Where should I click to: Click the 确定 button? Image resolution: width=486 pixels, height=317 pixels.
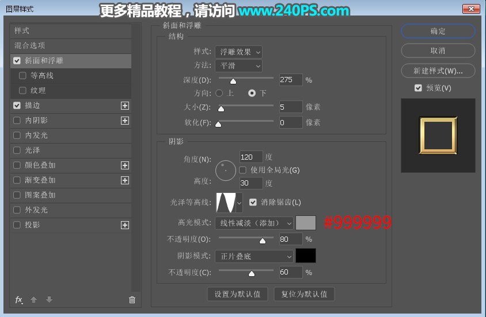point(438,31)
